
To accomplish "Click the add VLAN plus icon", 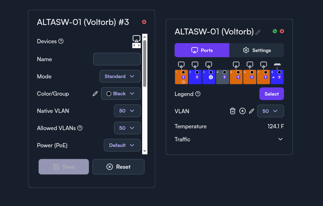I will pos(242,111).
